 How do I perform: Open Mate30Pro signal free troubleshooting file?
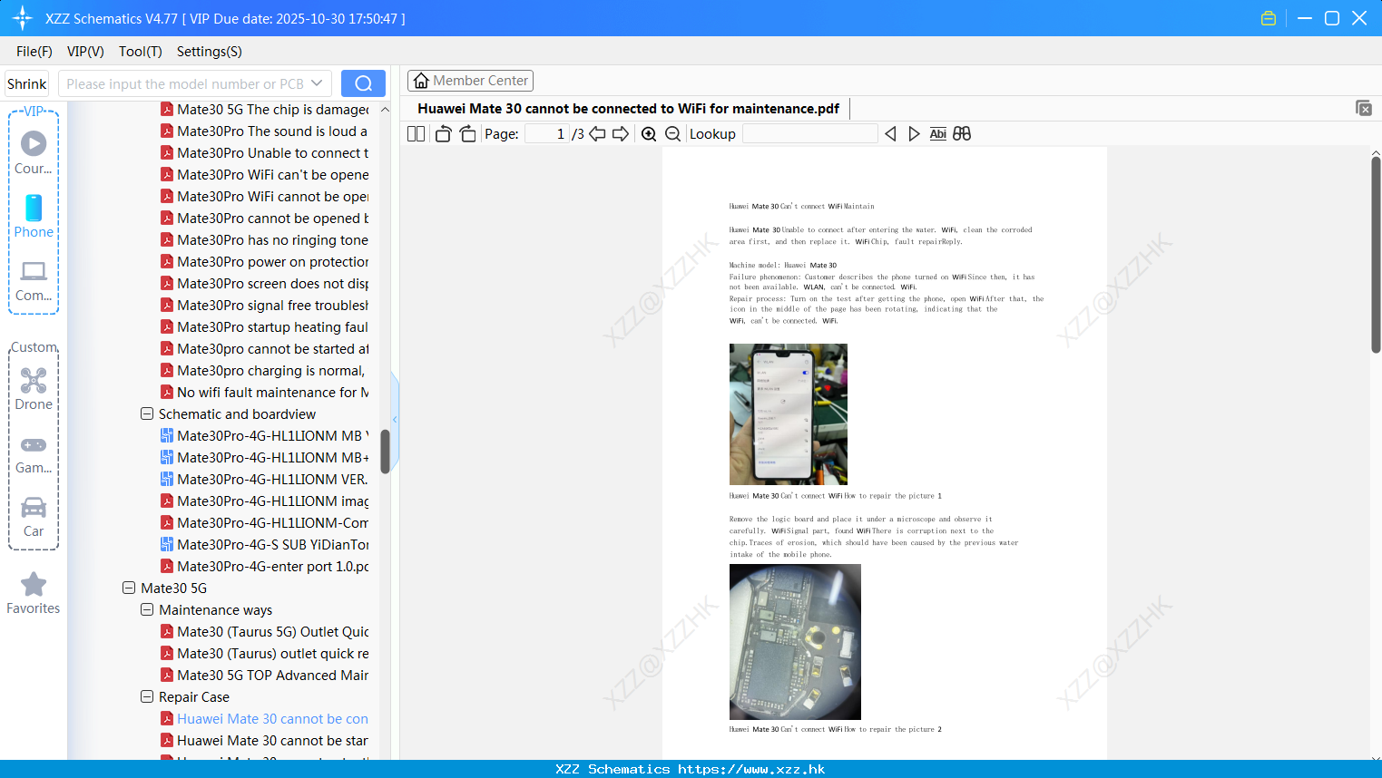pyautogui.click(x=264, y=305)
